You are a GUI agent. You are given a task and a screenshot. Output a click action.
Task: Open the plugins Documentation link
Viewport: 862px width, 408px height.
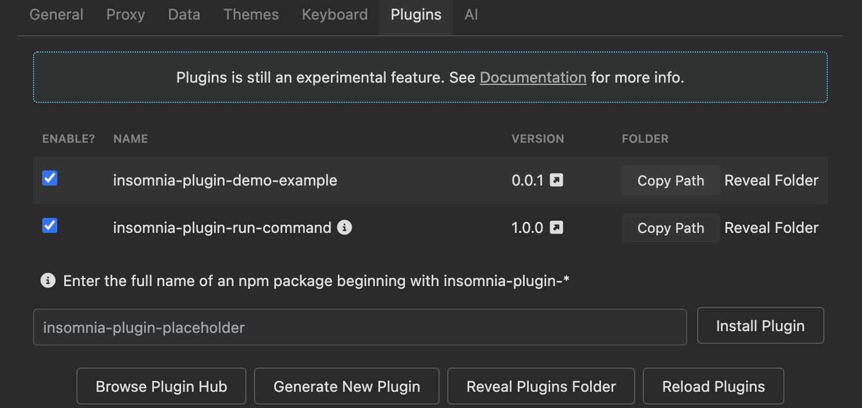(533, 77)
